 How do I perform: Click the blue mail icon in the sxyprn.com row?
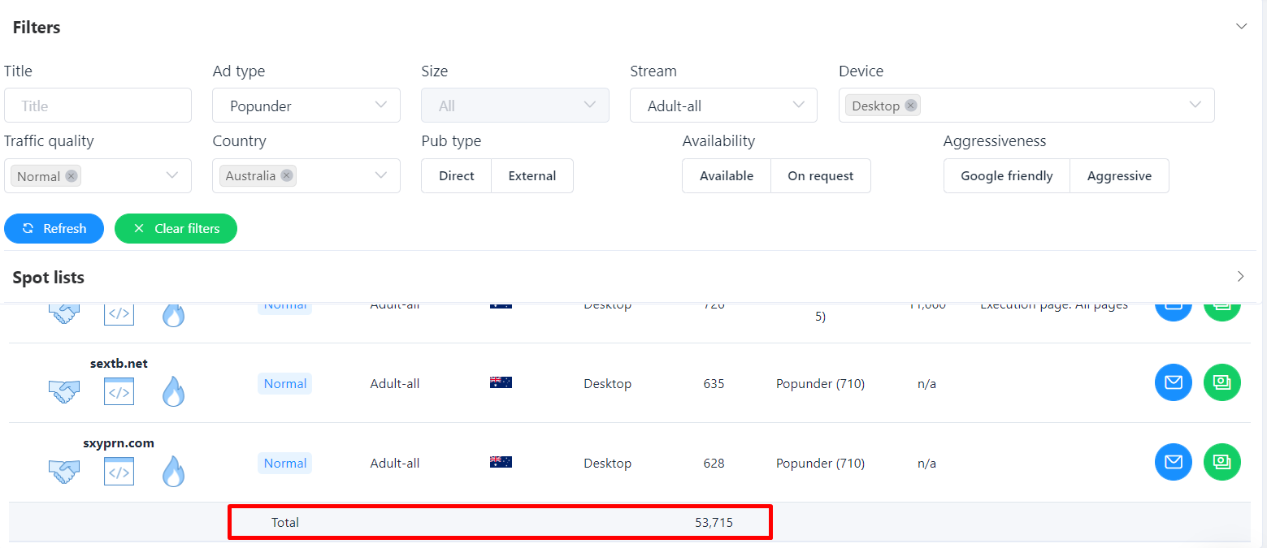pyautogui.click(x=1173, y=462)
